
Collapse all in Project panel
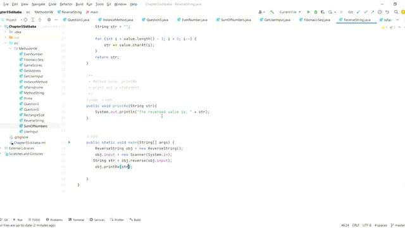(40, 20)
